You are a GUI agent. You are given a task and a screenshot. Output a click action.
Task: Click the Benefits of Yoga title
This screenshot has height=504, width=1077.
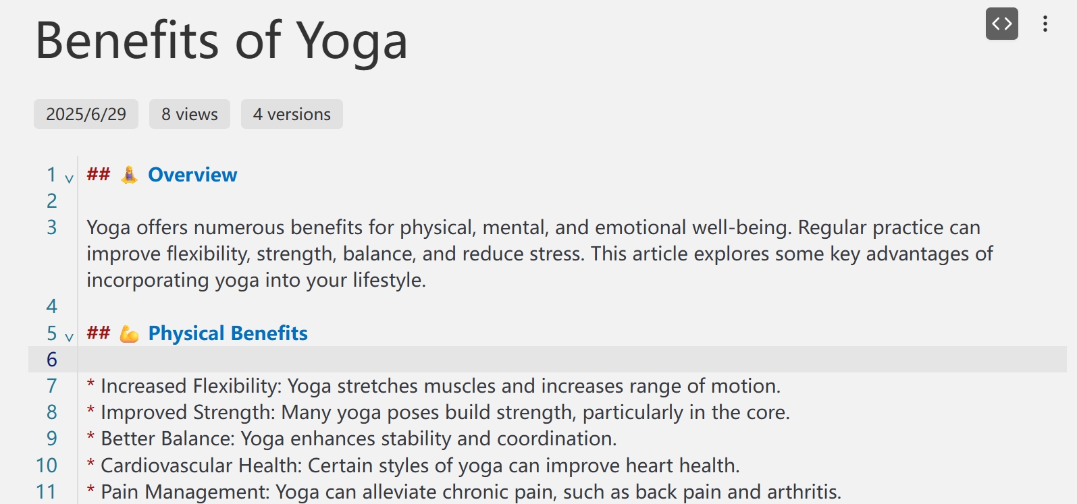coord(221,40)
